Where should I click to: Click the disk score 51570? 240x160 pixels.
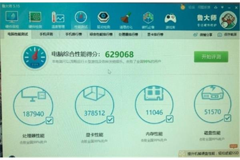(213, 112)
